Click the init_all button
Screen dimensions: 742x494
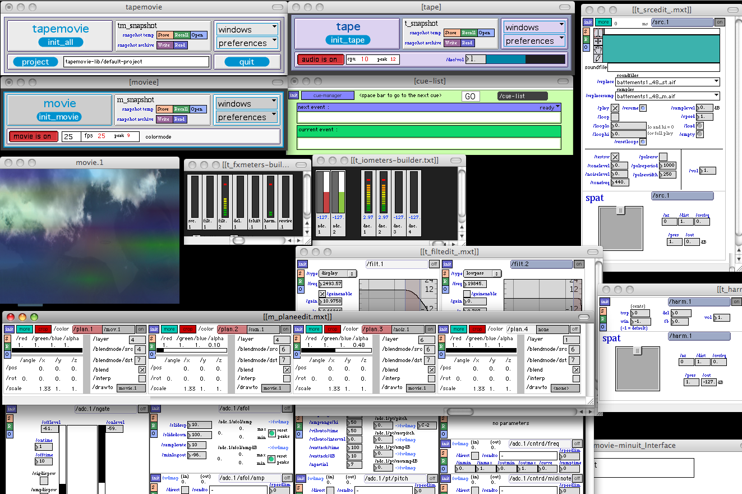pos(61,42)
